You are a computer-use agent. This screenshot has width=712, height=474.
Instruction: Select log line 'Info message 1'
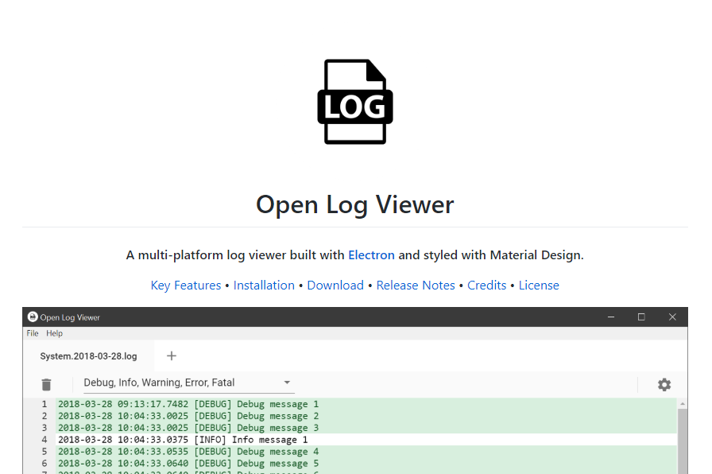pos(366,440)
